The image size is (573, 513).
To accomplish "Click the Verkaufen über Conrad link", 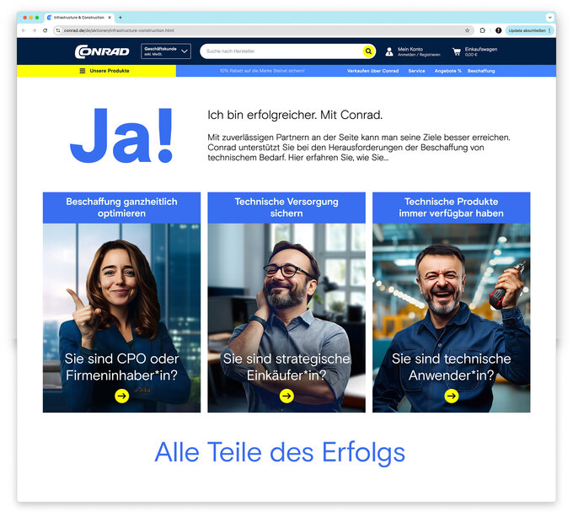I will (x=372, y=71).
